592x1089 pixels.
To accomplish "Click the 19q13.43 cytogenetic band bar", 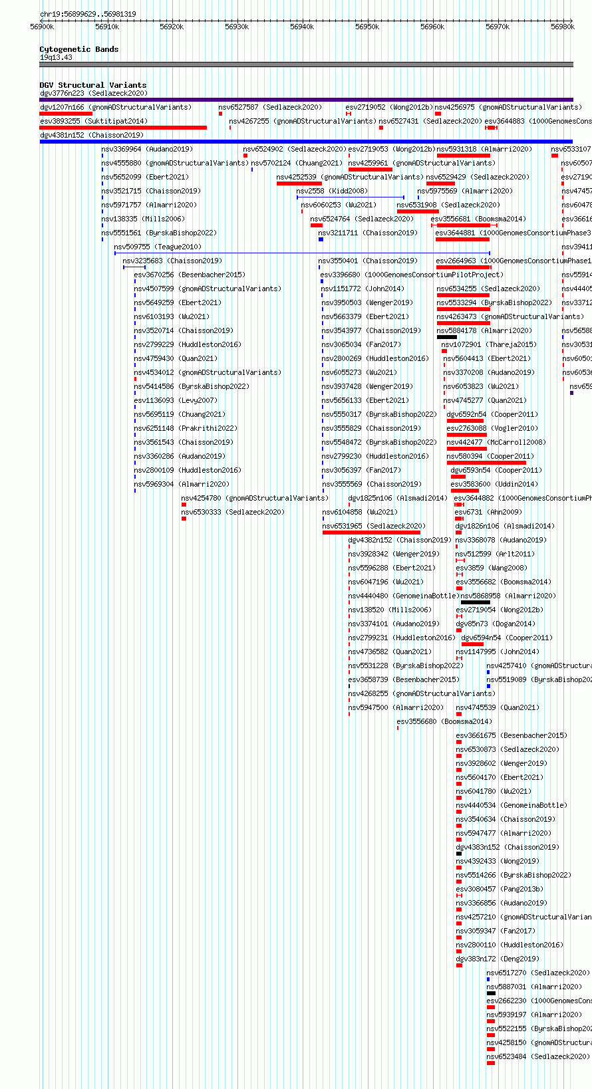I will 306,64.
